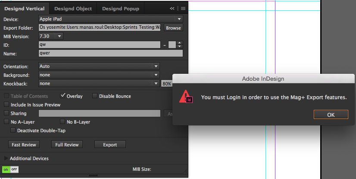Click the Knockback 80% value field
Viewport: 356px width, 179px height.
[x=167, y=84]
